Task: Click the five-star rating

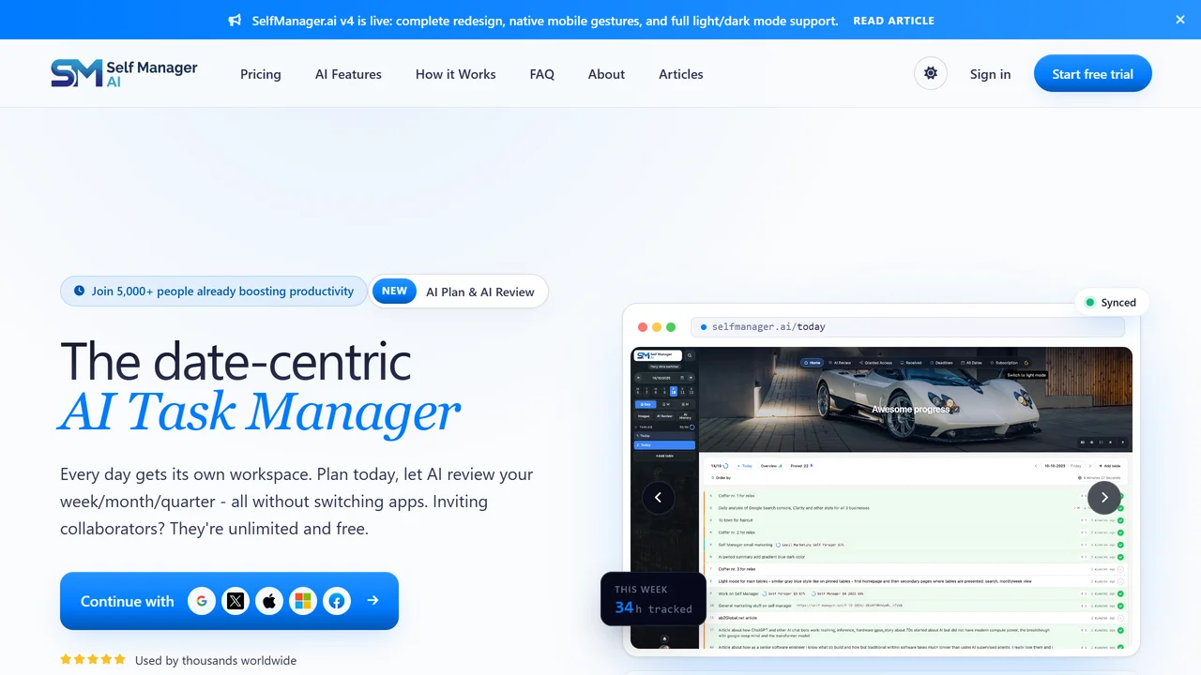Action: 93,659
